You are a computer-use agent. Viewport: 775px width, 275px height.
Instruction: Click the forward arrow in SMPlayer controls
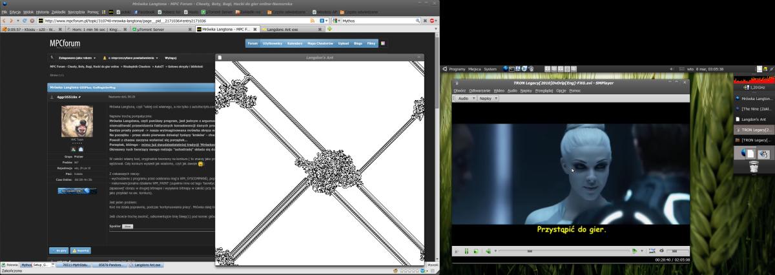click(x=635, y=251)
